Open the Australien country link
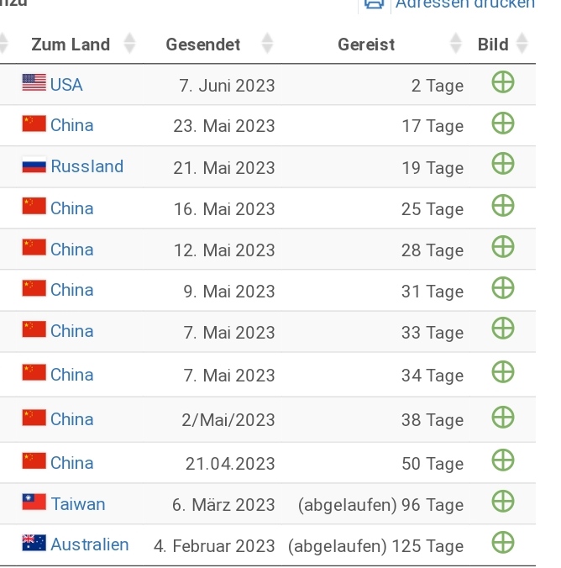Screen dimensions: 561x568 click(90, 544)
